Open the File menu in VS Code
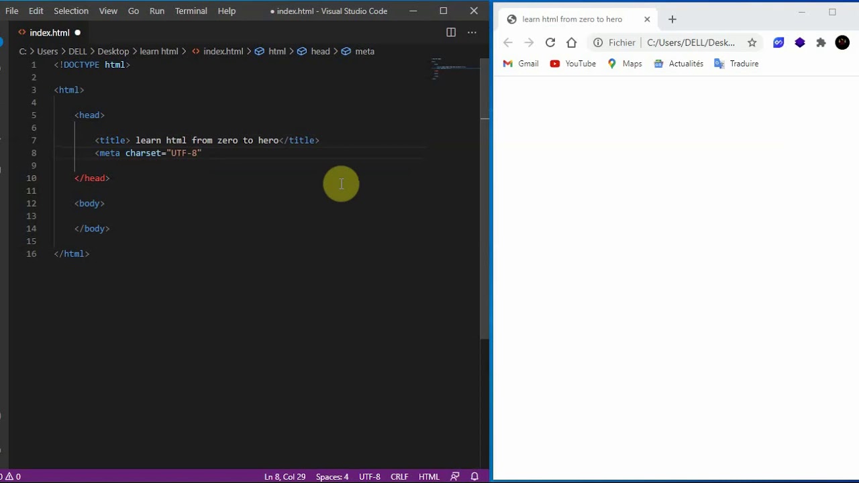The width and height of the screenshot is (859, 483). point(12,11)
